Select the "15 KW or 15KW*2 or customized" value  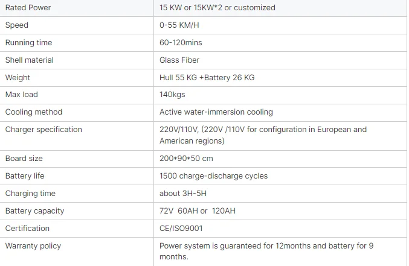217,8
